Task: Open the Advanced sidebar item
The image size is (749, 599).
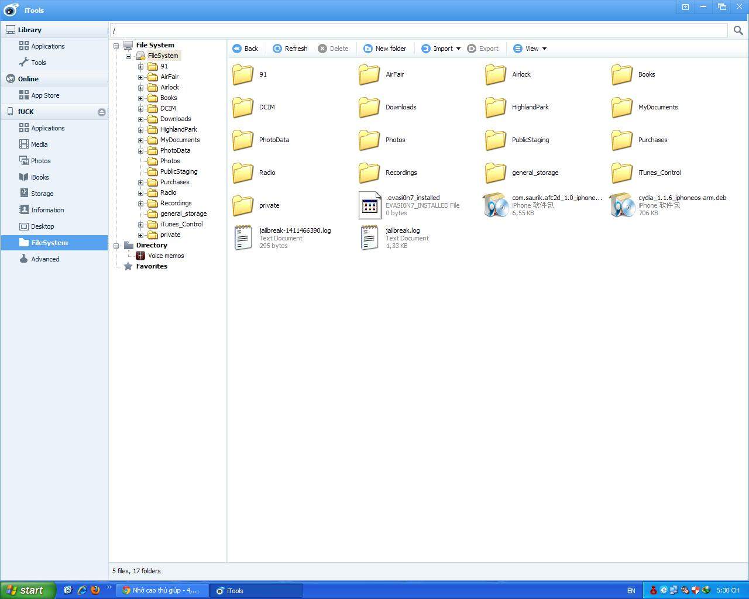Action: click(45, 259)
